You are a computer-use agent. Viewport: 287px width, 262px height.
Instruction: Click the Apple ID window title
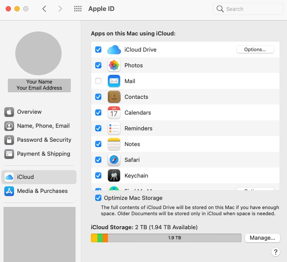(x=101, y=9)
